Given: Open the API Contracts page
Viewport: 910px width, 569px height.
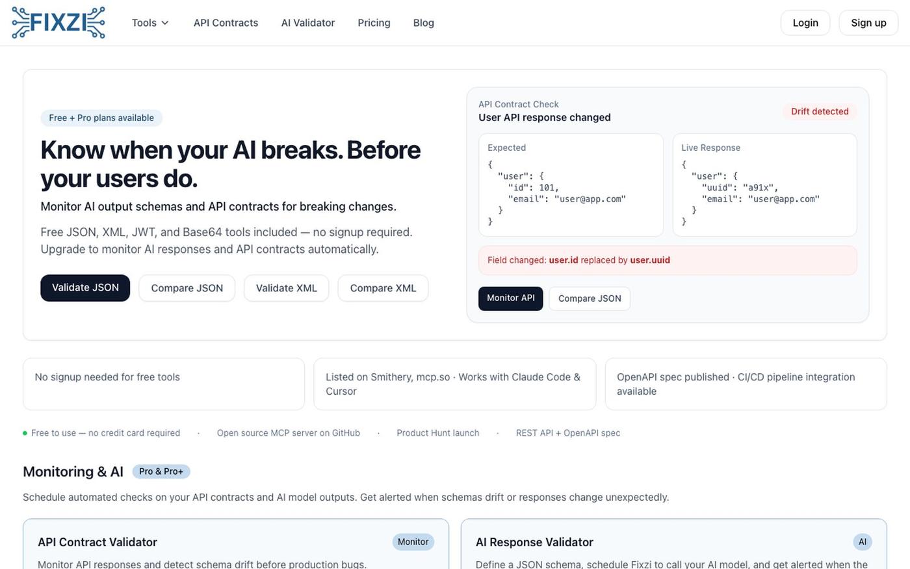Looking at the screenshot, I should (226, 23).
